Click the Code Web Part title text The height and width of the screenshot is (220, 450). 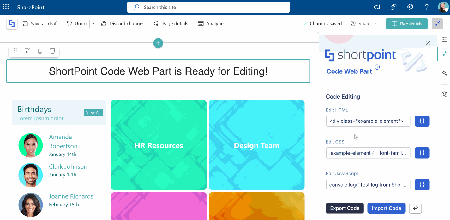349,71
